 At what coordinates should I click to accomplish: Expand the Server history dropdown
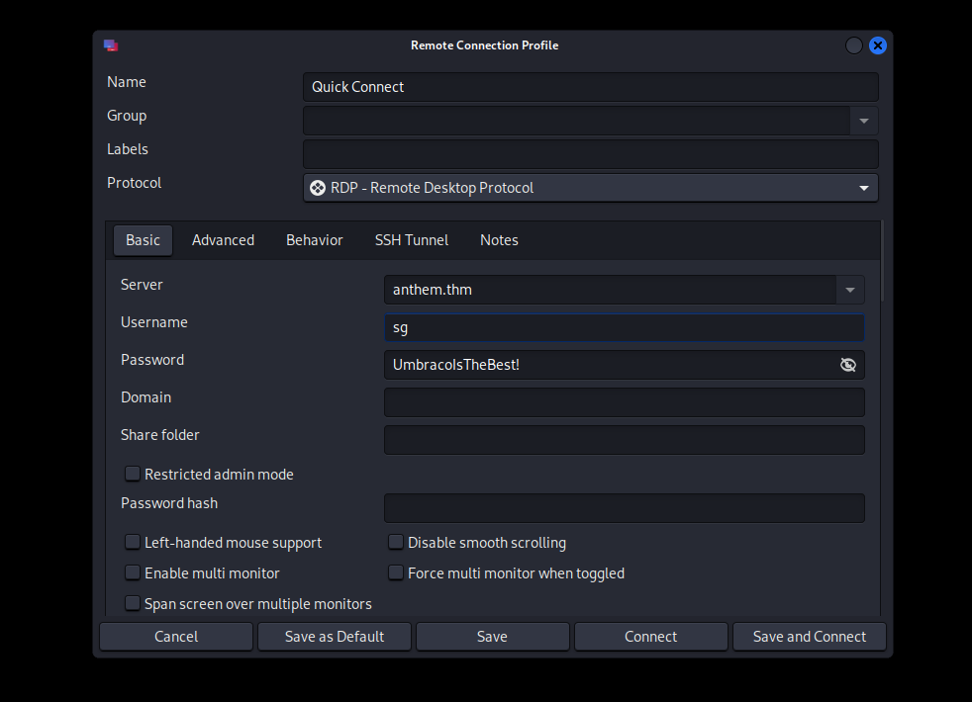pos(849,290)
